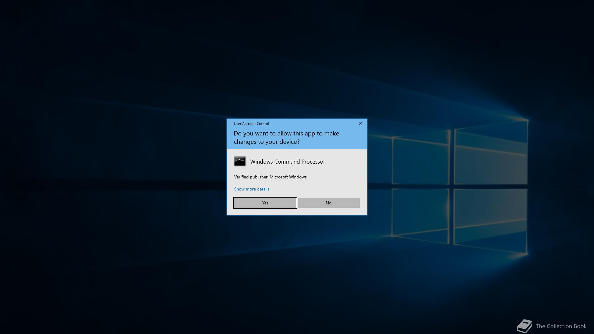Click the allow this app question heading

click(286, 137)
